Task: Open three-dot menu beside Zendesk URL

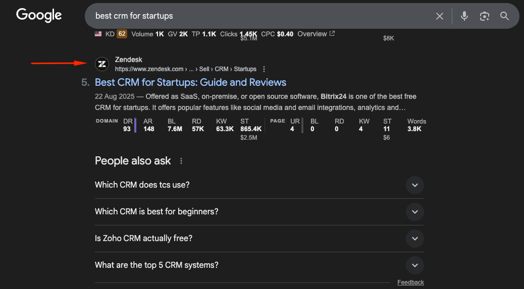Action: (x=264, y=69)
